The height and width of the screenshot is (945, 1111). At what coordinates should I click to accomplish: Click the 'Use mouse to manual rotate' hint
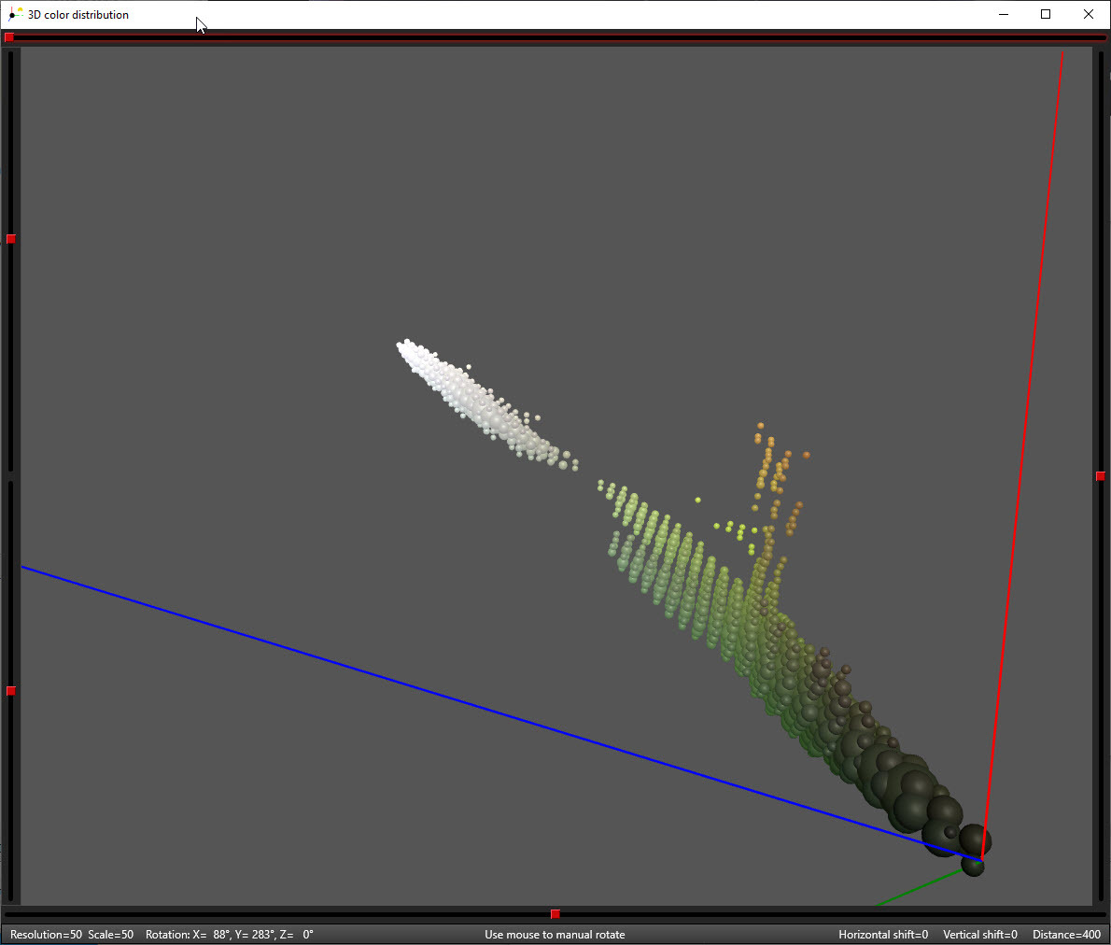point(555,935)
